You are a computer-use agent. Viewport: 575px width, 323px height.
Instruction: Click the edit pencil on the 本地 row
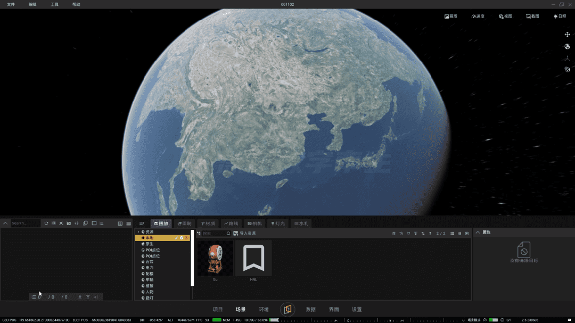click(176, 238)
